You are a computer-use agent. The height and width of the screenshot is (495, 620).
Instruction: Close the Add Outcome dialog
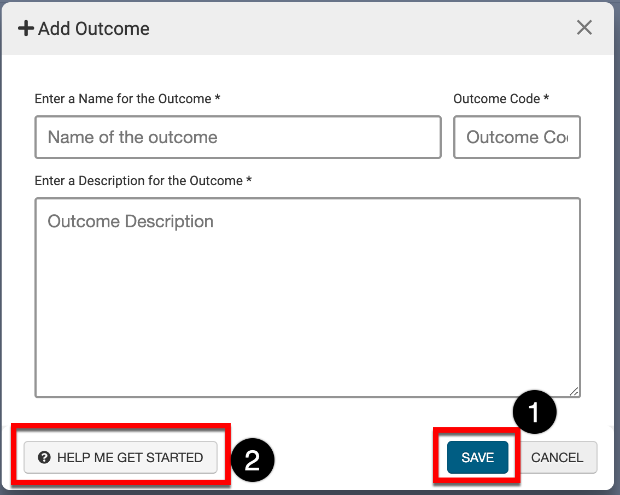coord(584,27)
